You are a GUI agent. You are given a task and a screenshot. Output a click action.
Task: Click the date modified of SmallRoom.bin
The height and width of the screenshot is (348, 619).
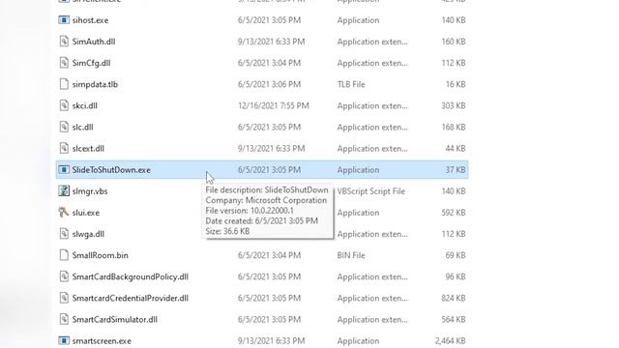pyautogui.click(x=269, y=255)
